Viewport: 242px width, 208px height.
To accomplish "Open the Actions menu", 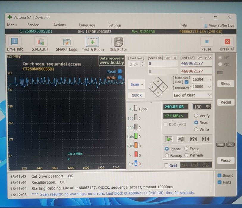I will [60, 25].
